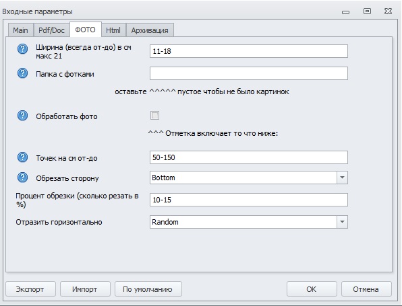402x306 pixels.
Task: Expand the Обрезать сторону Bottom dropdown arrow
Action: 342,178
